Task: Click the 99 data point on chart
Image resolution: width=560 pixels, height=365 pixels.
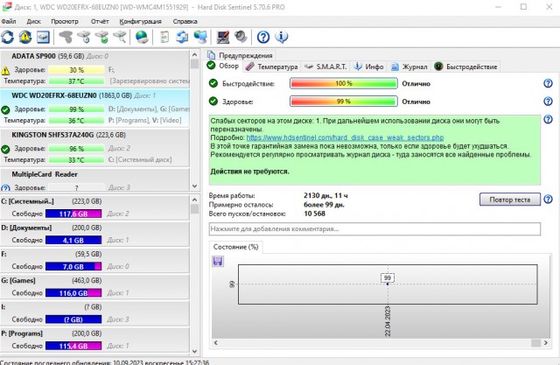Action: [x=388, y=284]
